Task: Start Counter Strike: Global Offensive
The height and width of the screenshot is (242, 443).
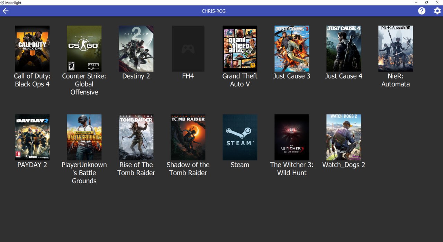Action: [x=84, y=48]
